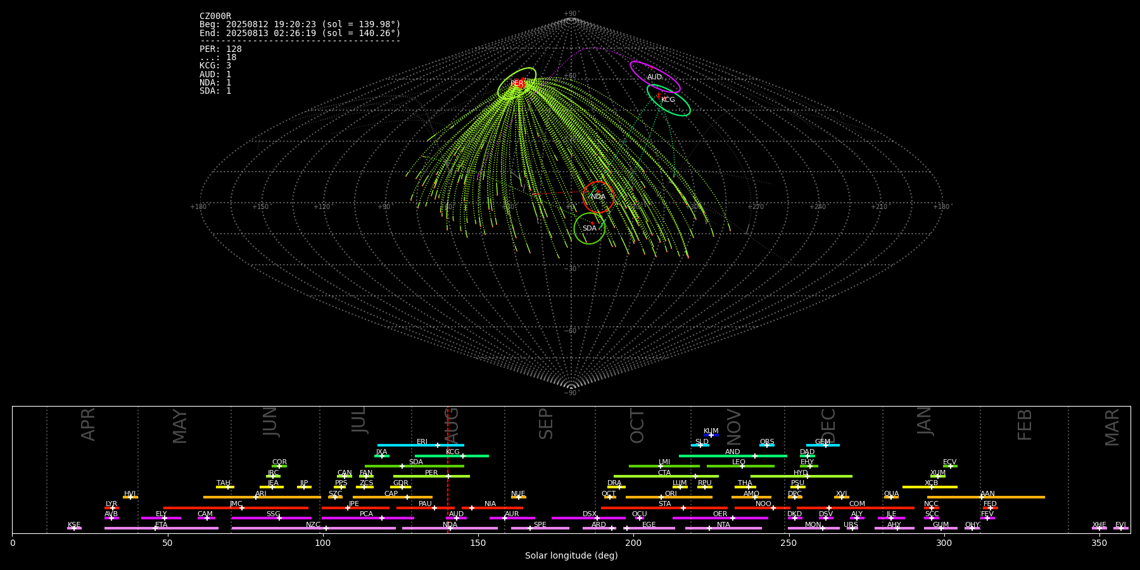Viewport: 1140px width, 570px height.
Task: Click the HVI shower label in timeline
Action: click(x=130, y=494)
